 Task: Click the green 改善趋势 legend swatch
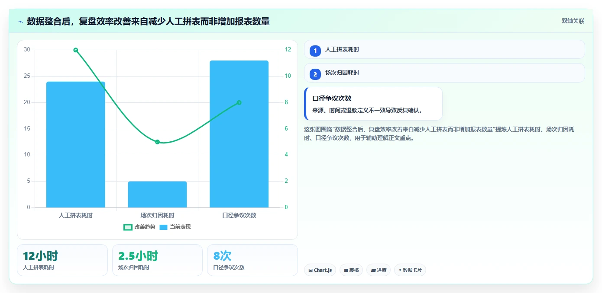click(128, 227)
